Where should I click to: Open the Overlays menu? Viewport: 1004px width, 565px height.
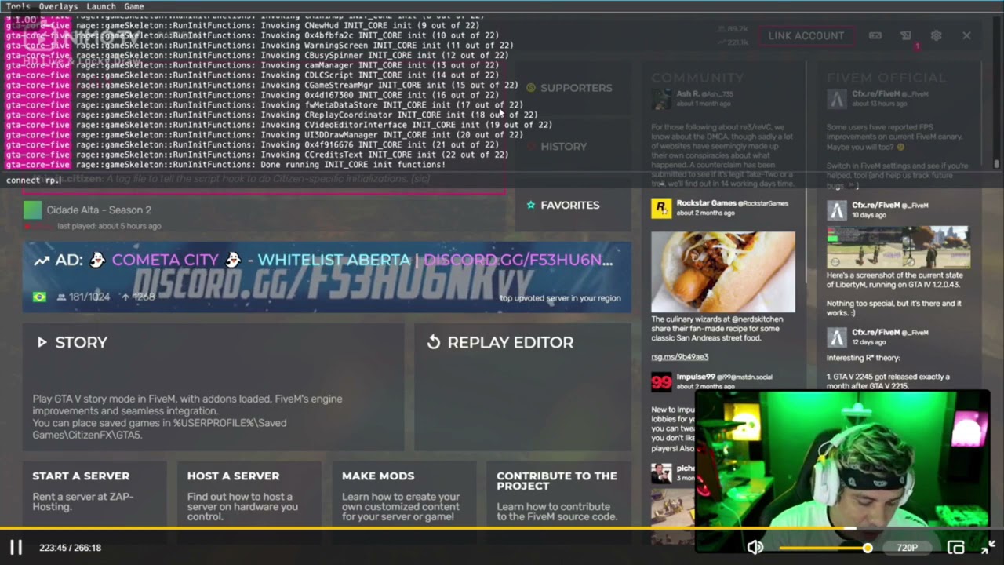tap(58, 6)
